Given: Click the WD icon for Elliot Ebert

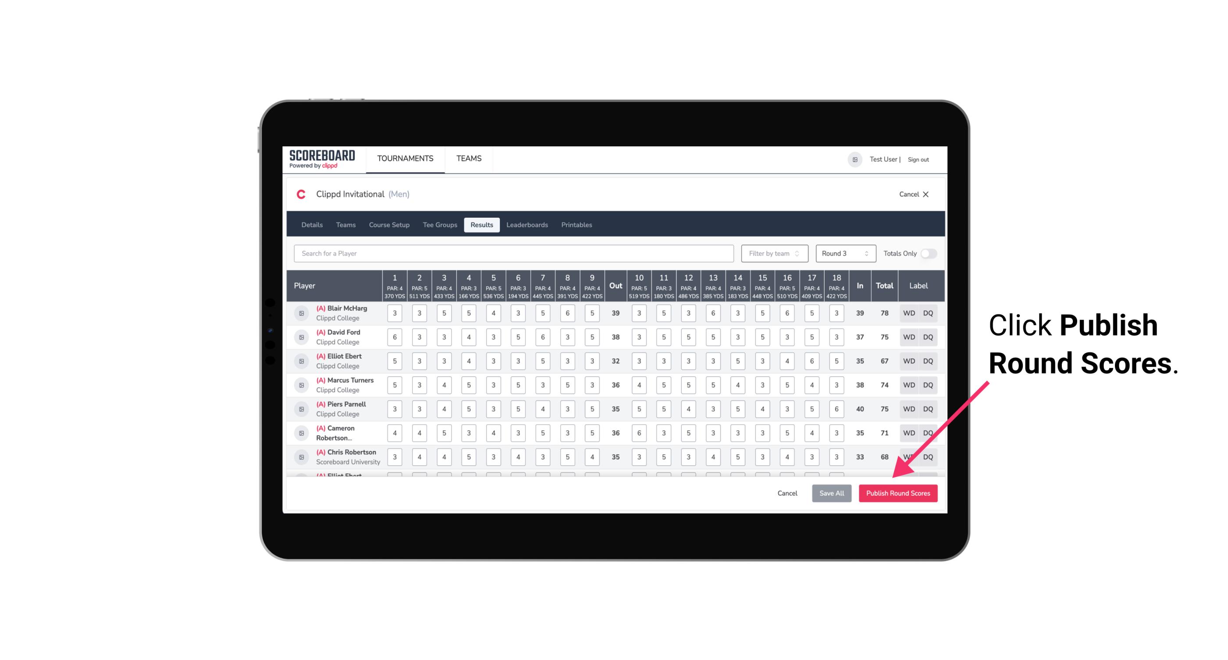Looking at the screenshot, I should [909, 361].
